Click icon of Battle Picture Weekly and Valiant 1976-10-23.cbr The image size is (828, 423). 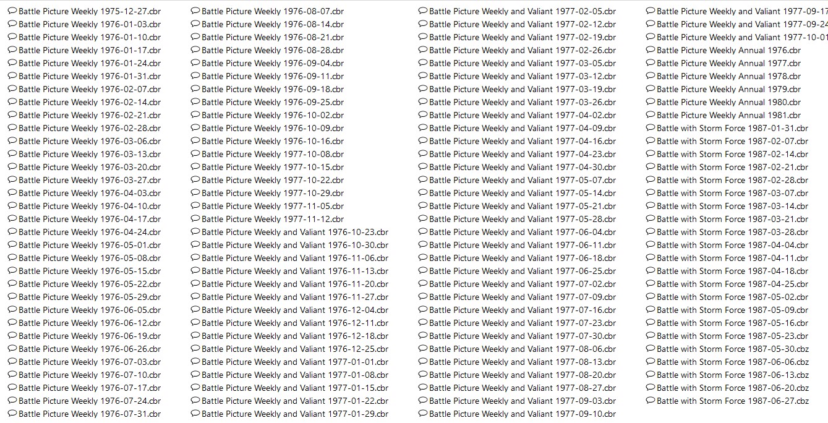(x=195, y=232)
